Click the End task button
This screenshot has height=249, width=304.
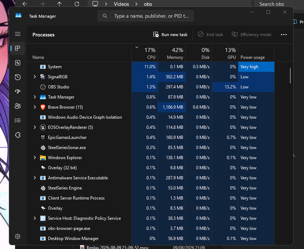pyautogui.click(x=210, y=35)
